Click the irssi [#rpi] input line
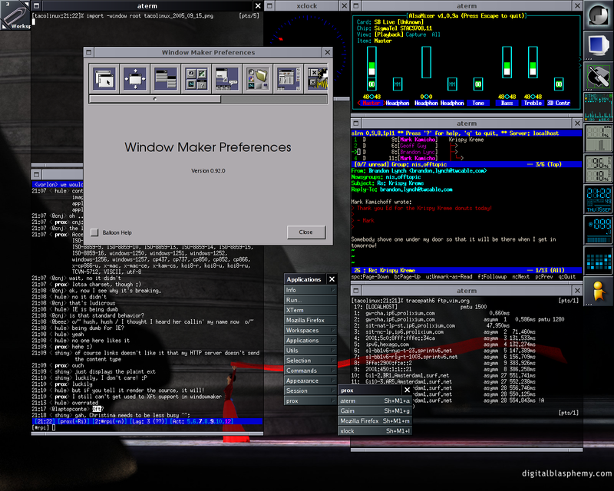 [147, 427]
